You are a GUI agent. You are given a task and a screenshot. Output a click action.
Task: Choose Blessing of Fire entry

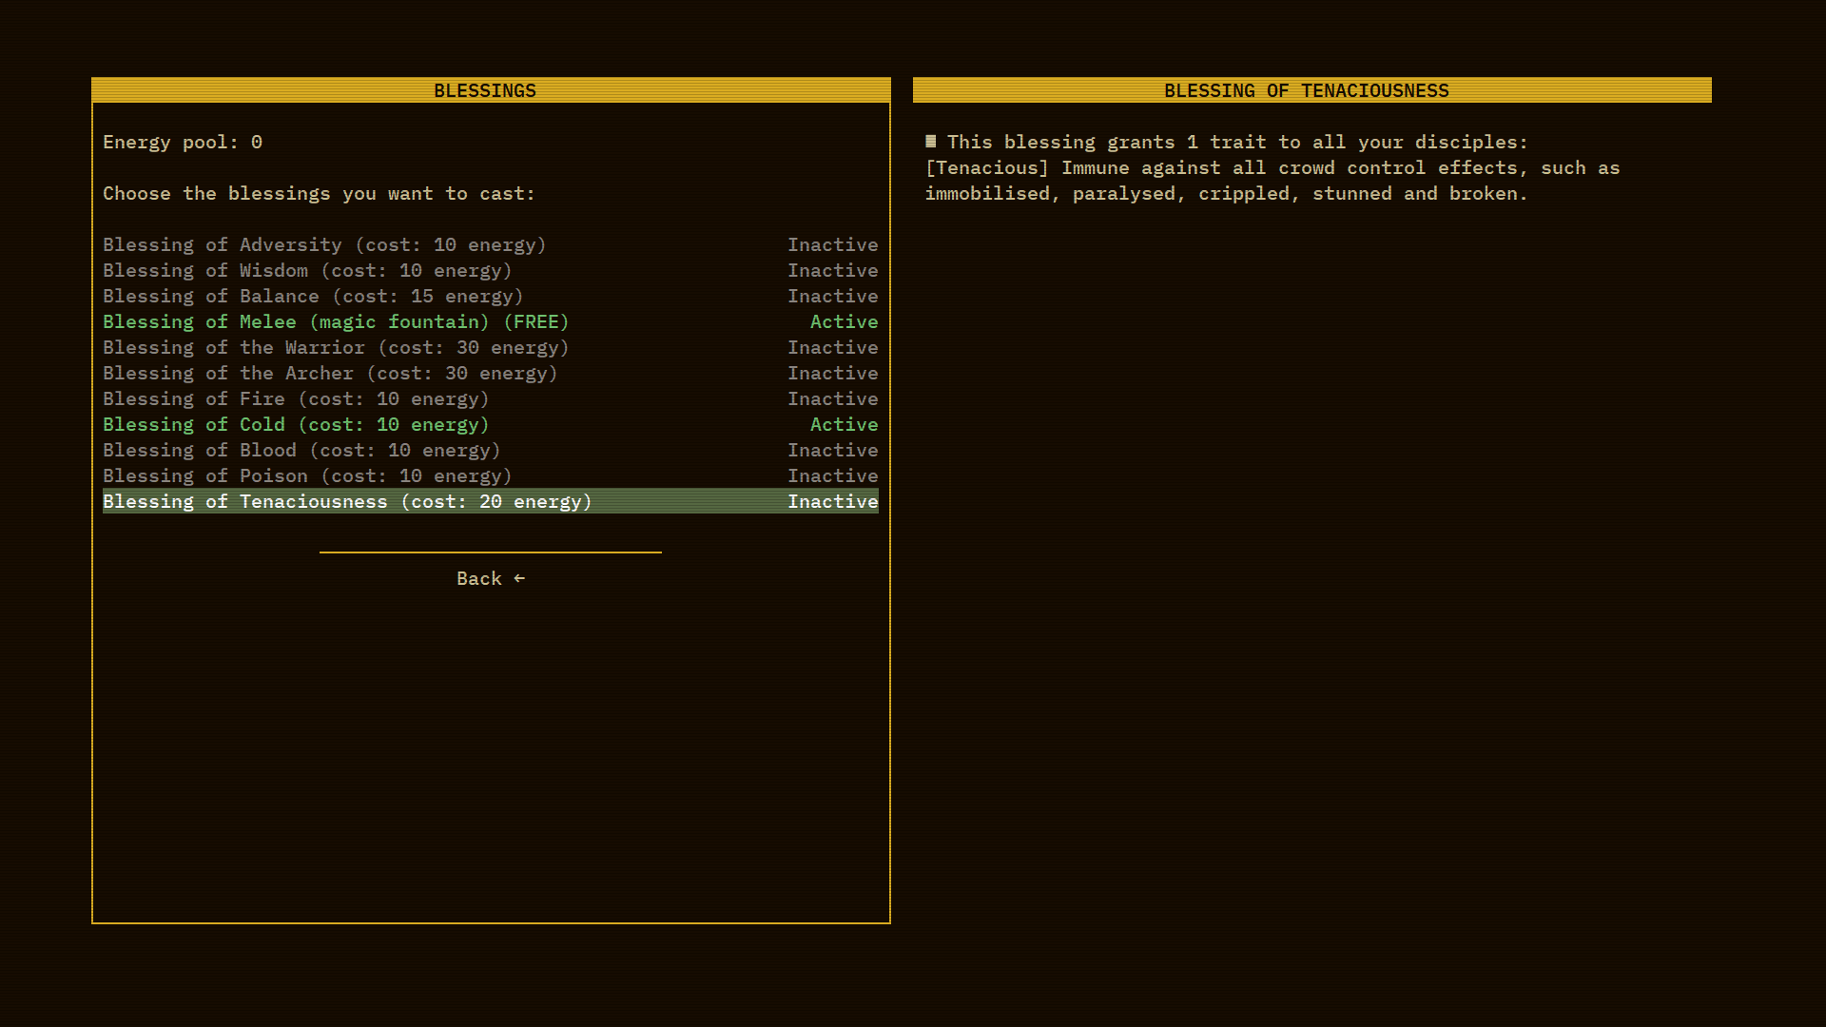pos(296,399)
